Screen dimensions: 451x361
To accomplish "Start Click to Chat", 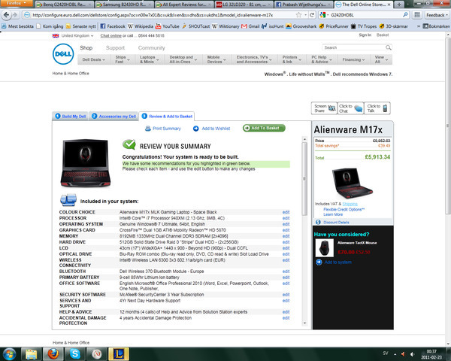I will [348, 108].
